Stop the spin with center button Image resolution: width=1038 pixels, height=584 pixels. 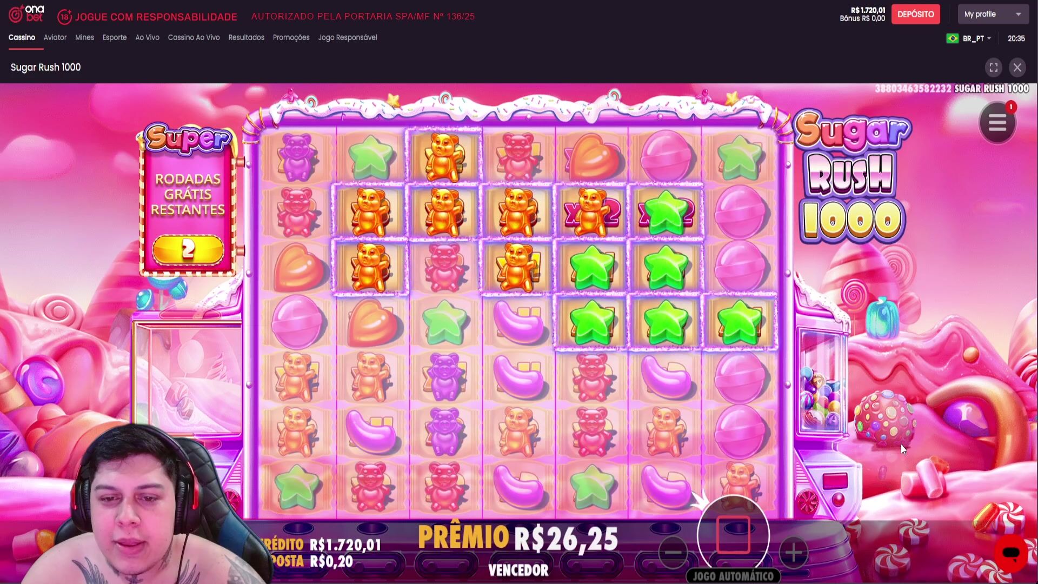(733, 534)
